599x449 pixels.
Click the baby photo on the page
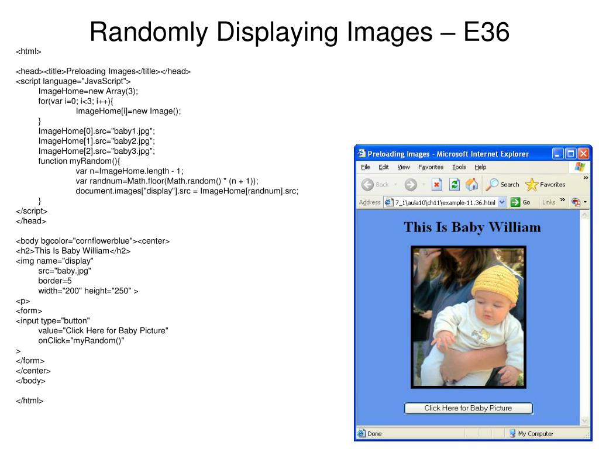point(469,317)
